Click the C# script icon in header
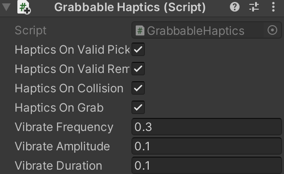 pyautogui.click(x=24, y=7)
